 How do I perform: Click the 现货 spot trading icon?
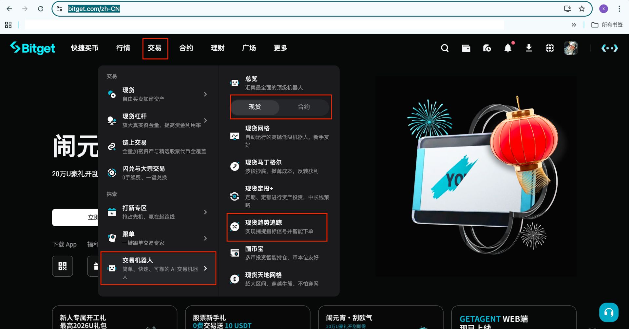[112, 94]
